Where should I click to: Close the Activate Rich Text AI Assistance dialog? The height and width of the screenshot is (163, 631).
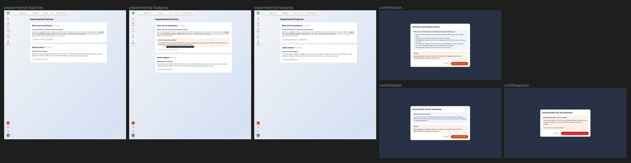point(467,109)
